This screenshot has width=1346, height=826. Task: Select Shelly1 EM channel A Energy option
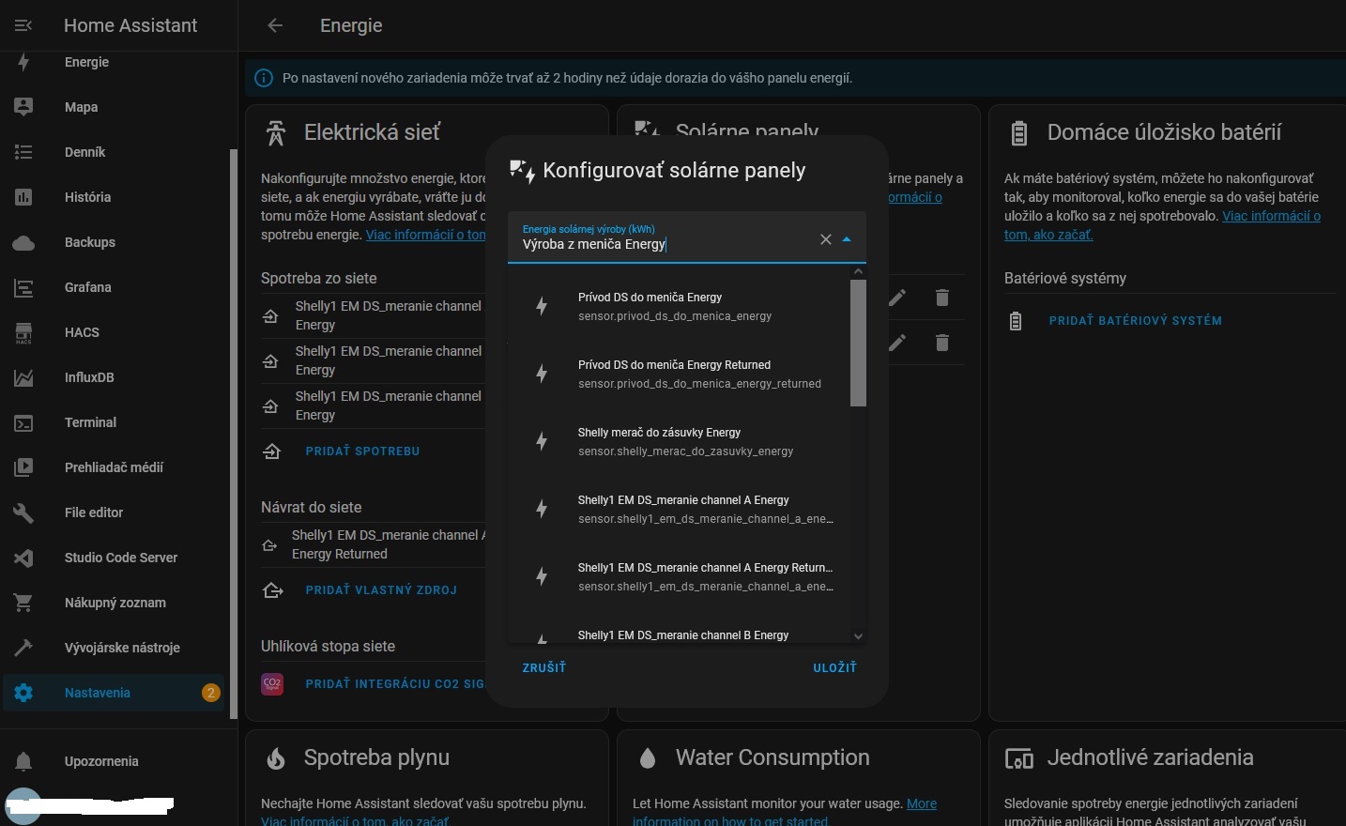coord(679,509)
